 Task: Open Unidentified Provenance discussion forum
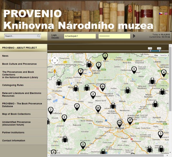pyautogui.click(x=24, y=123)
